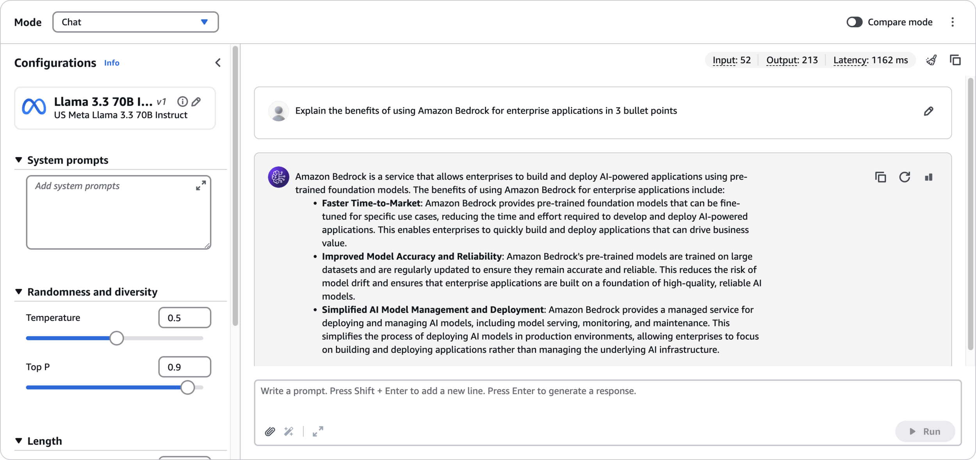
Task: Click the copy conversation icon near Latency
Action: [955, 60]
